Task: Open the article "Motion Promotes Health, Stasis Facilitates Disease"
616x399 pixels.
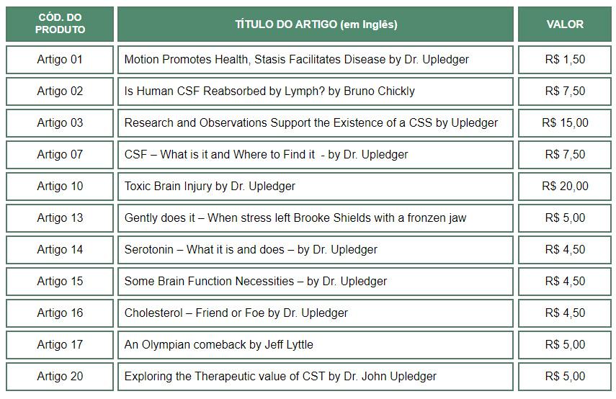Action: [296, 59]
